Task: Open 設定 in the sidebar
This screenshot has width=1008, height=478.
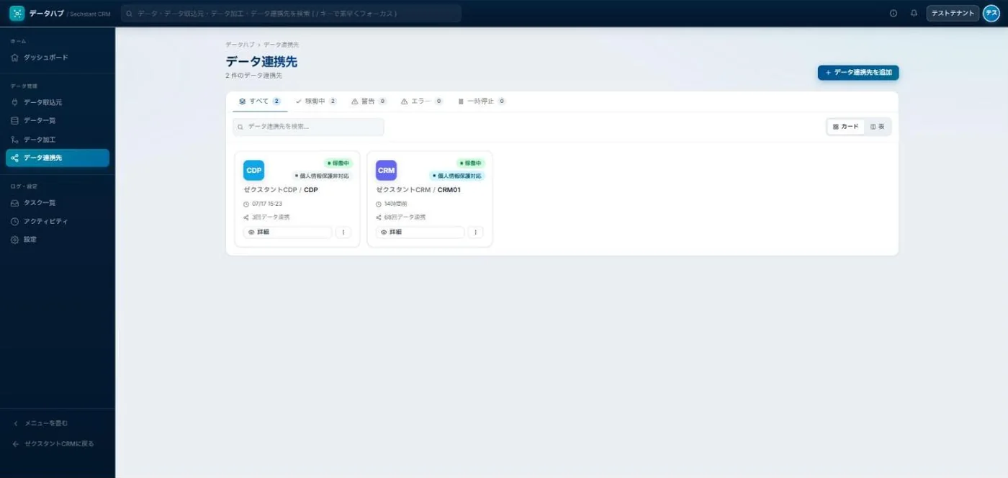Action: (x=58, y=240)
